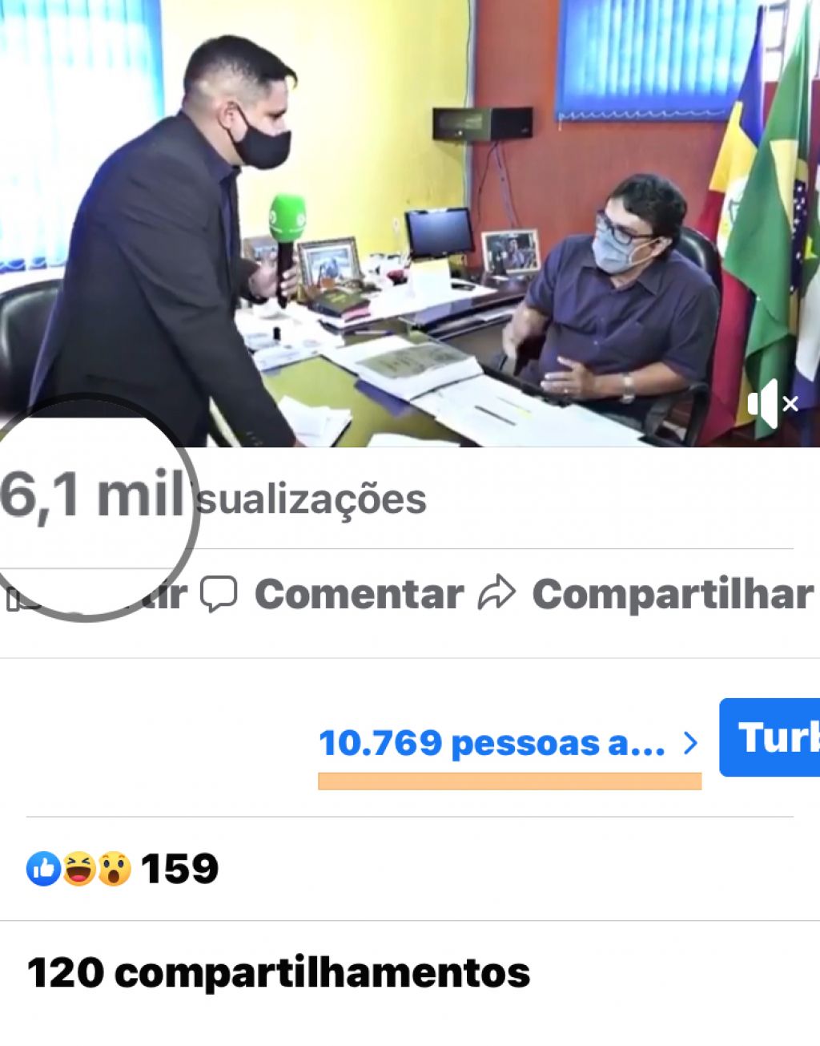820x1046 pixels.
Task: Click the like thumbs-up reaction emoji
Action: click(x=44, y=869)
